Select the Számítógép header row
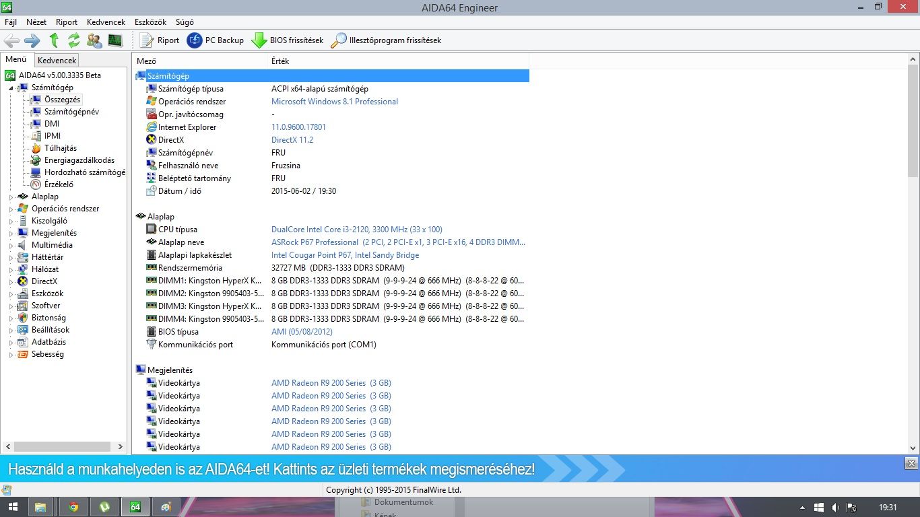The height and width of the screenshot is (517, 920). (332, 76)
